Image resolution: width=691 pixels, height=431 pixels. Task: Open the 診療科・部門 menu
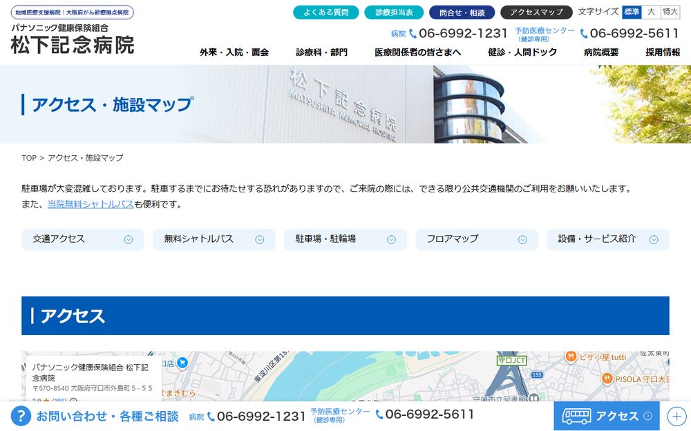[x=322, y=52]
